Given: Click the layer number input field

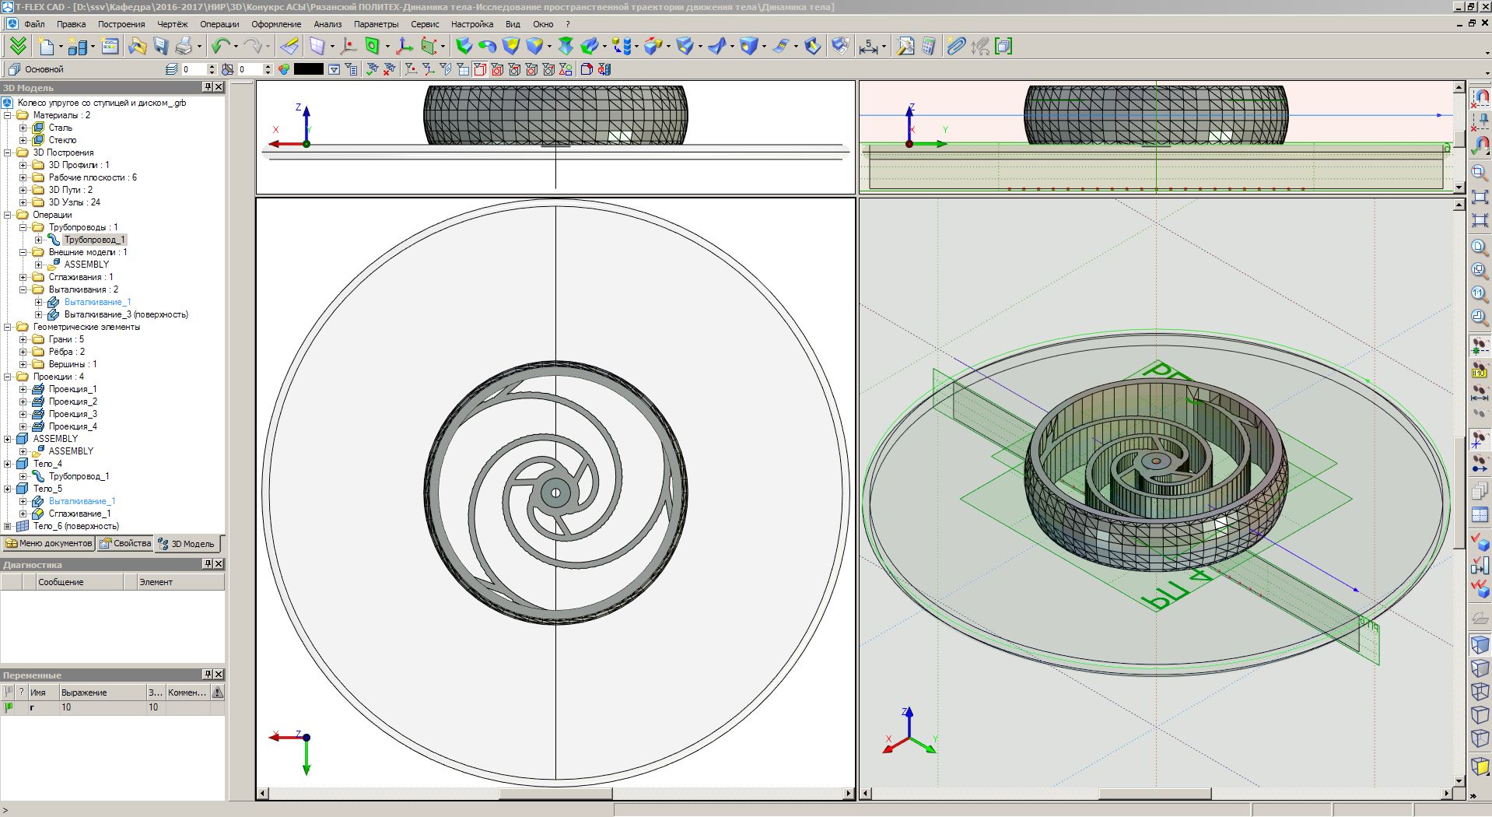Looking at the screenshot, I should click(194, 69).
